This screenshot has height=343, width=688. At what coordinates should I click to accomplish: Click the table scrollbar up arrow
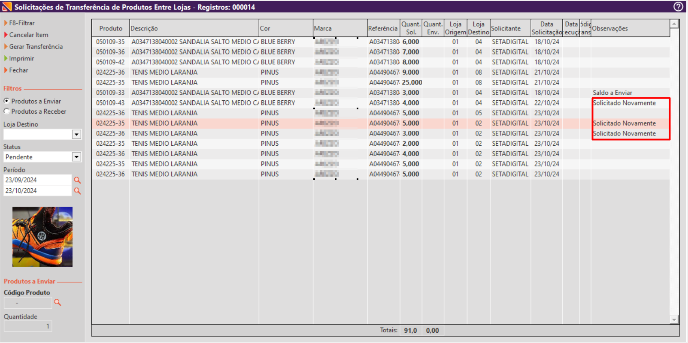click(x=674, y=24)
